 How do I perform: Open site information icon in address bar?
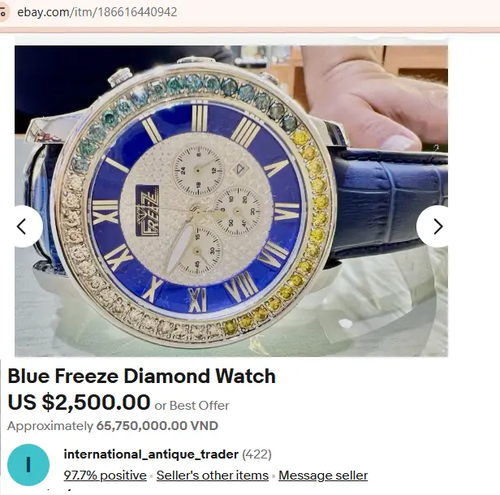[3, 12]
